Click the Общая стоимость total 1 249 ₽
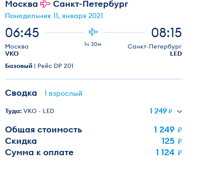 [168, 129]
